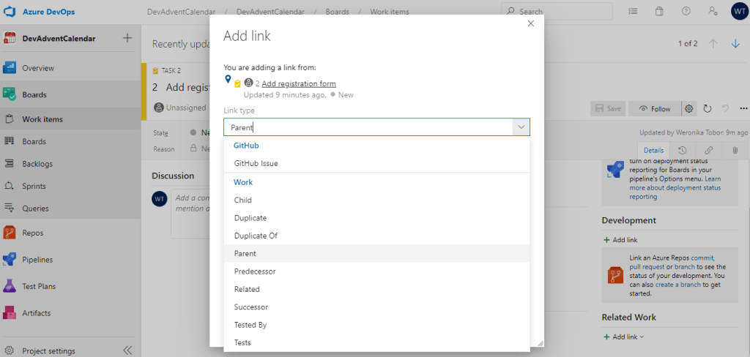Open the Pipelines hub icon
This screenshot has width=750, height=357.
pyautogui.click(x=10, y=260)
